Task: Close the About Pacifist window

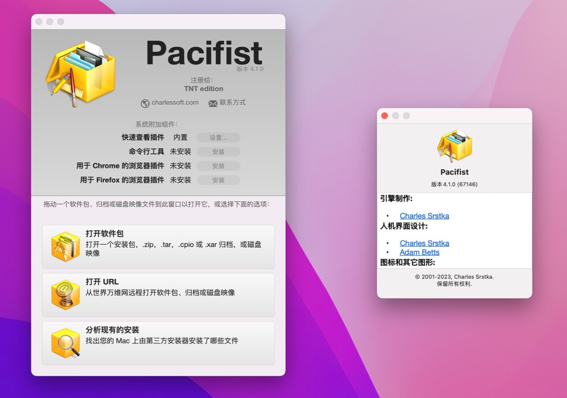Action: click(x=385, y=116)
